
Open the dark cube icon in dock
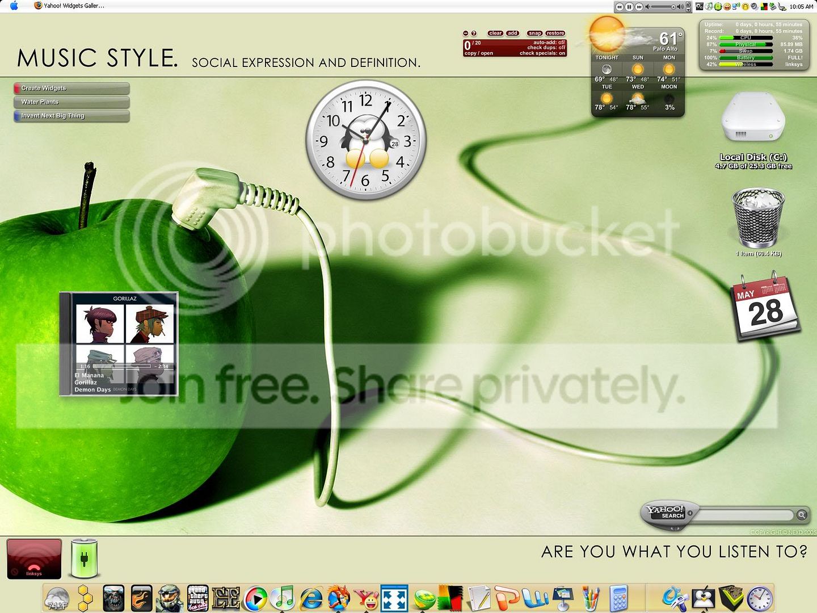731,599
